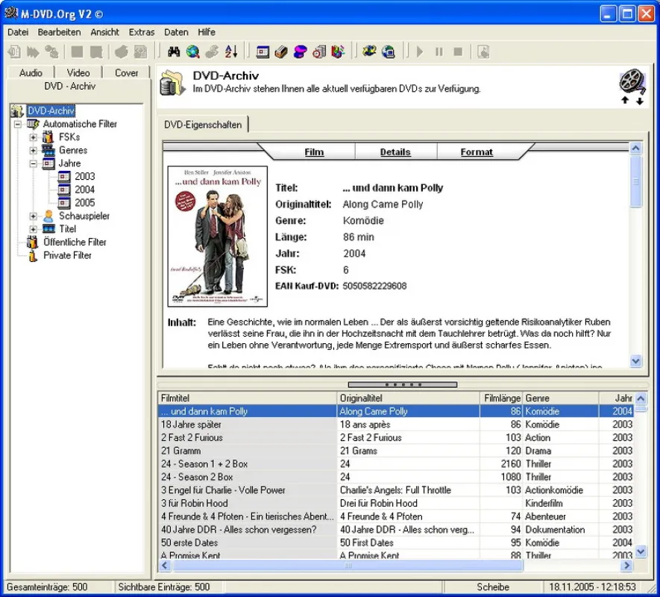Open the Format link in details header
660x597 pixels.
[477, 152]
